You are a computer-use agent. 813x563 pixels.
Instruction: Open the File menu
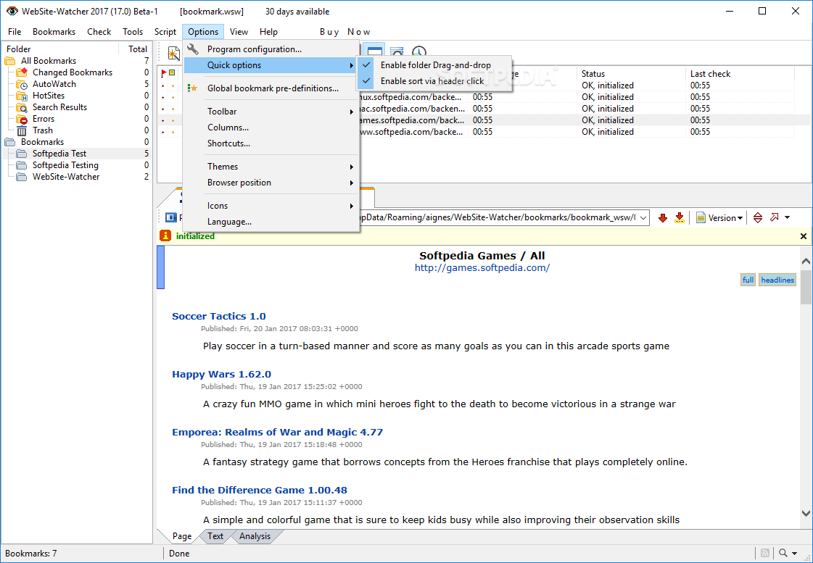point(15,32)
